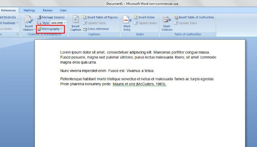Viewport: 257px width, 147px height.
Task: Click Update Table in Captions group
Action: tap(94, 23)
